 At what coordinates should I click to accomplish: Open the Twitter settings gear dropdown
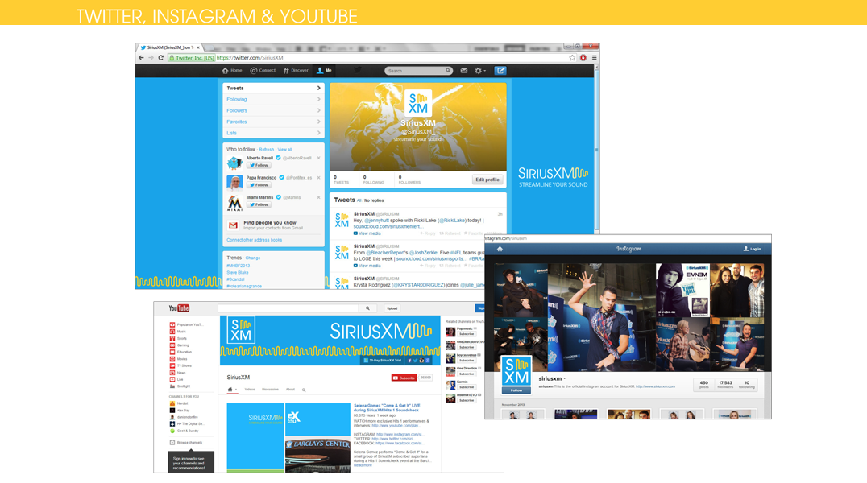480,71
